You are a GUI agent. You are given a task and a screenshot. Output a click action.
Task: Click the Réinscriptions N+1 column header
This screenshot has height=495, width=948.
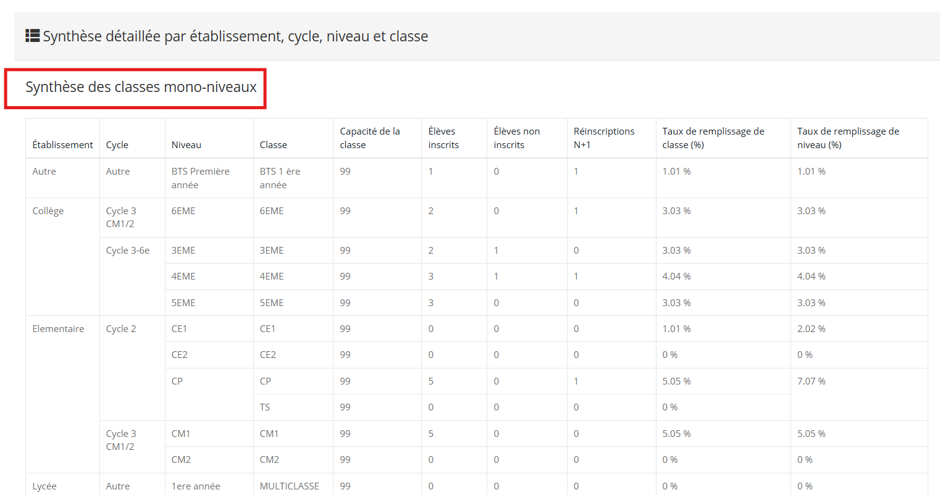coord(603,138)
